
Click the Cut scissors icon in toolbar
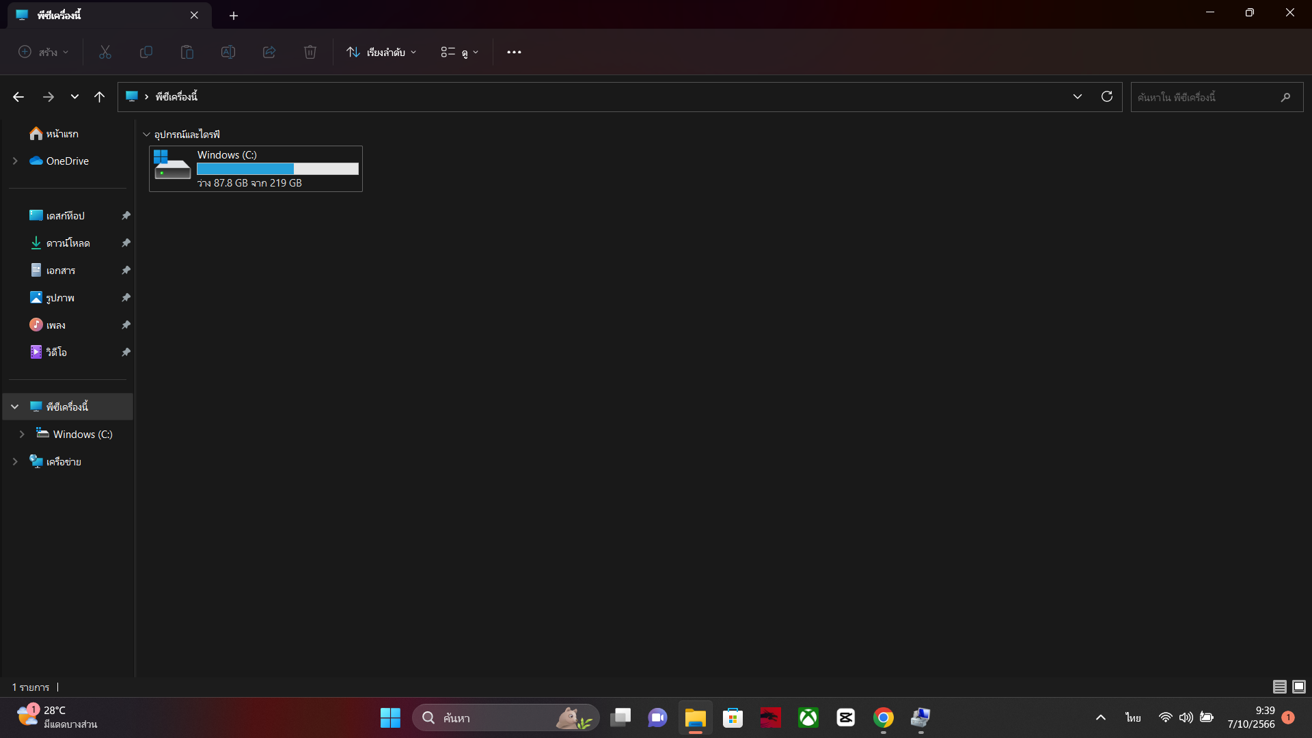click(105, 53)
